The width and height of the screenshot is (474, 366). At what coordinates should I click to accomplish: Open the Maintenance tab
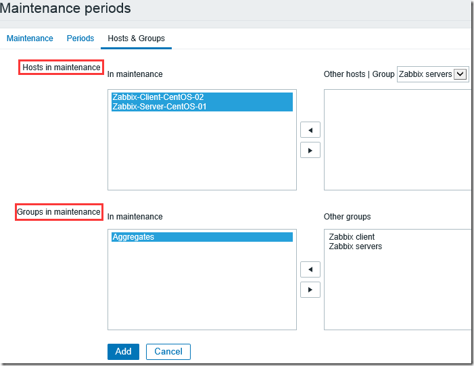pyautogui.click(x=30, y=38)
